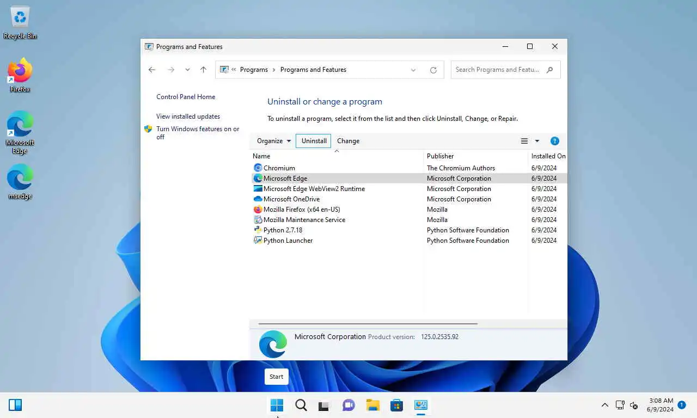Click the volume tray icon
Image resolution: width=697 pixels, height=418 pixels.
click(x=634, y=405)
